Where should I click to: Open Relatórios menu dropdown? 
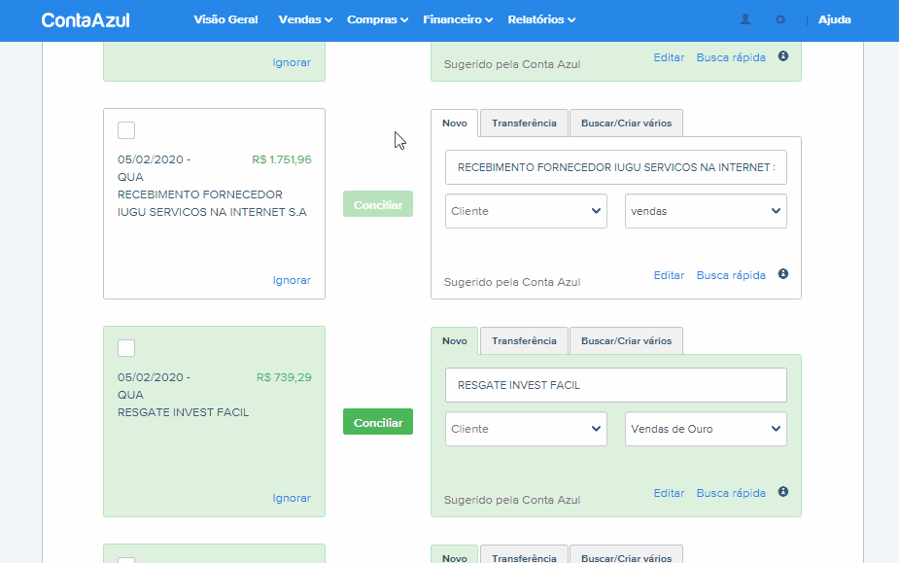[541, 19]
